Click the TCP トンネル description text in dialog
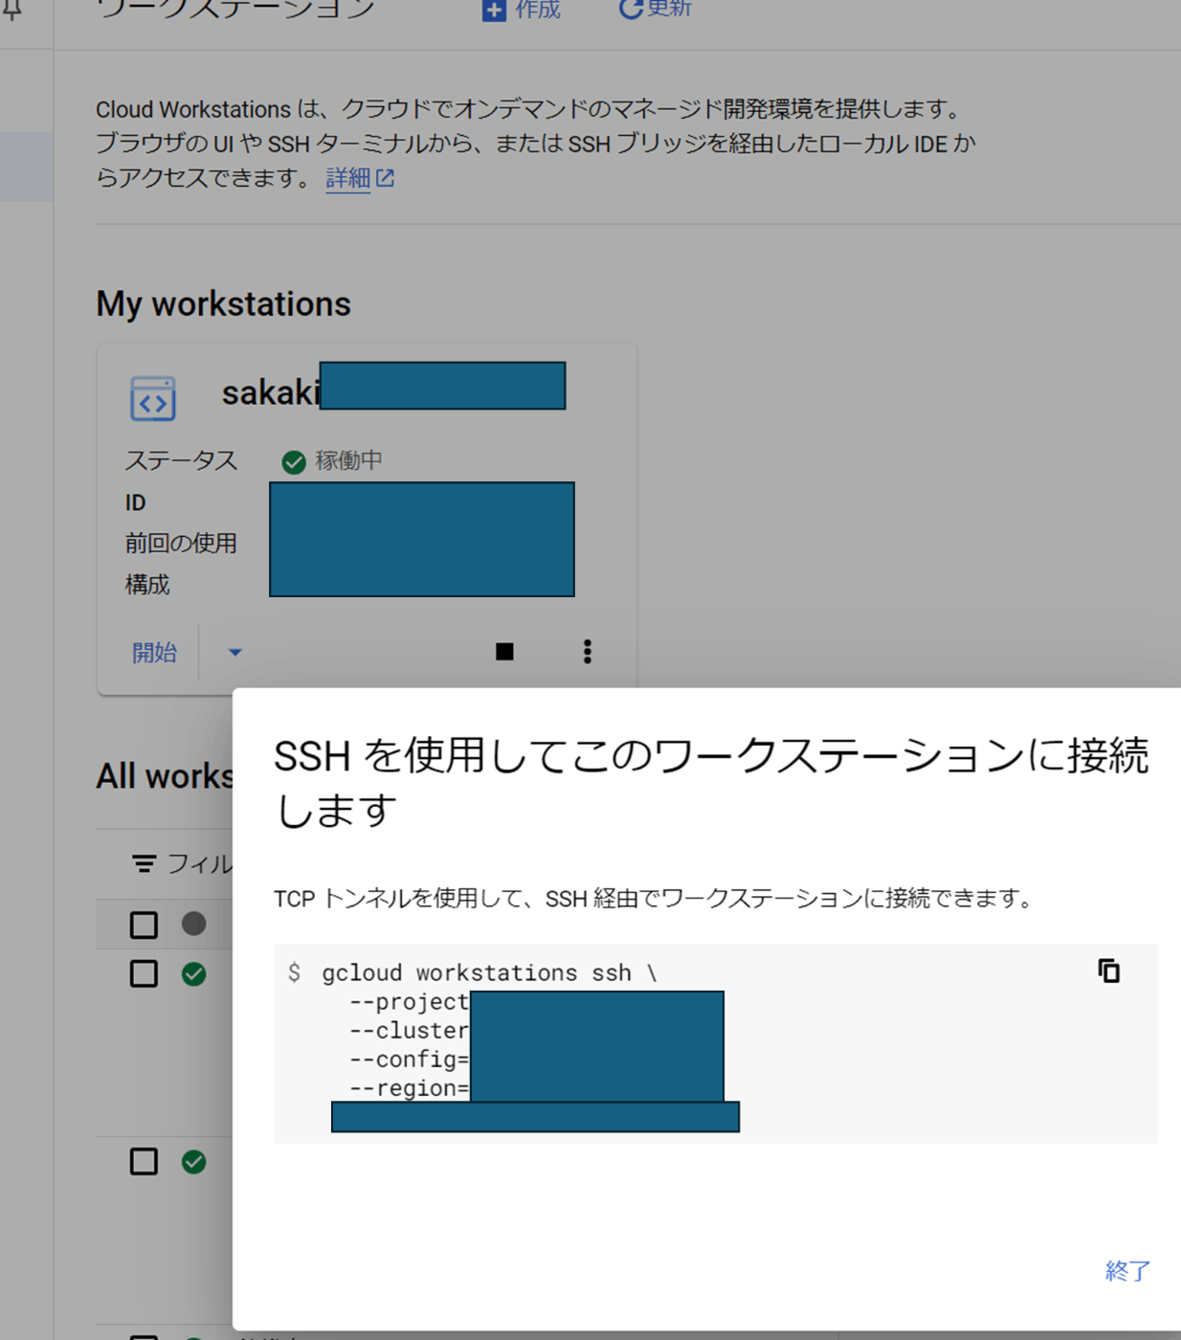 653,898
